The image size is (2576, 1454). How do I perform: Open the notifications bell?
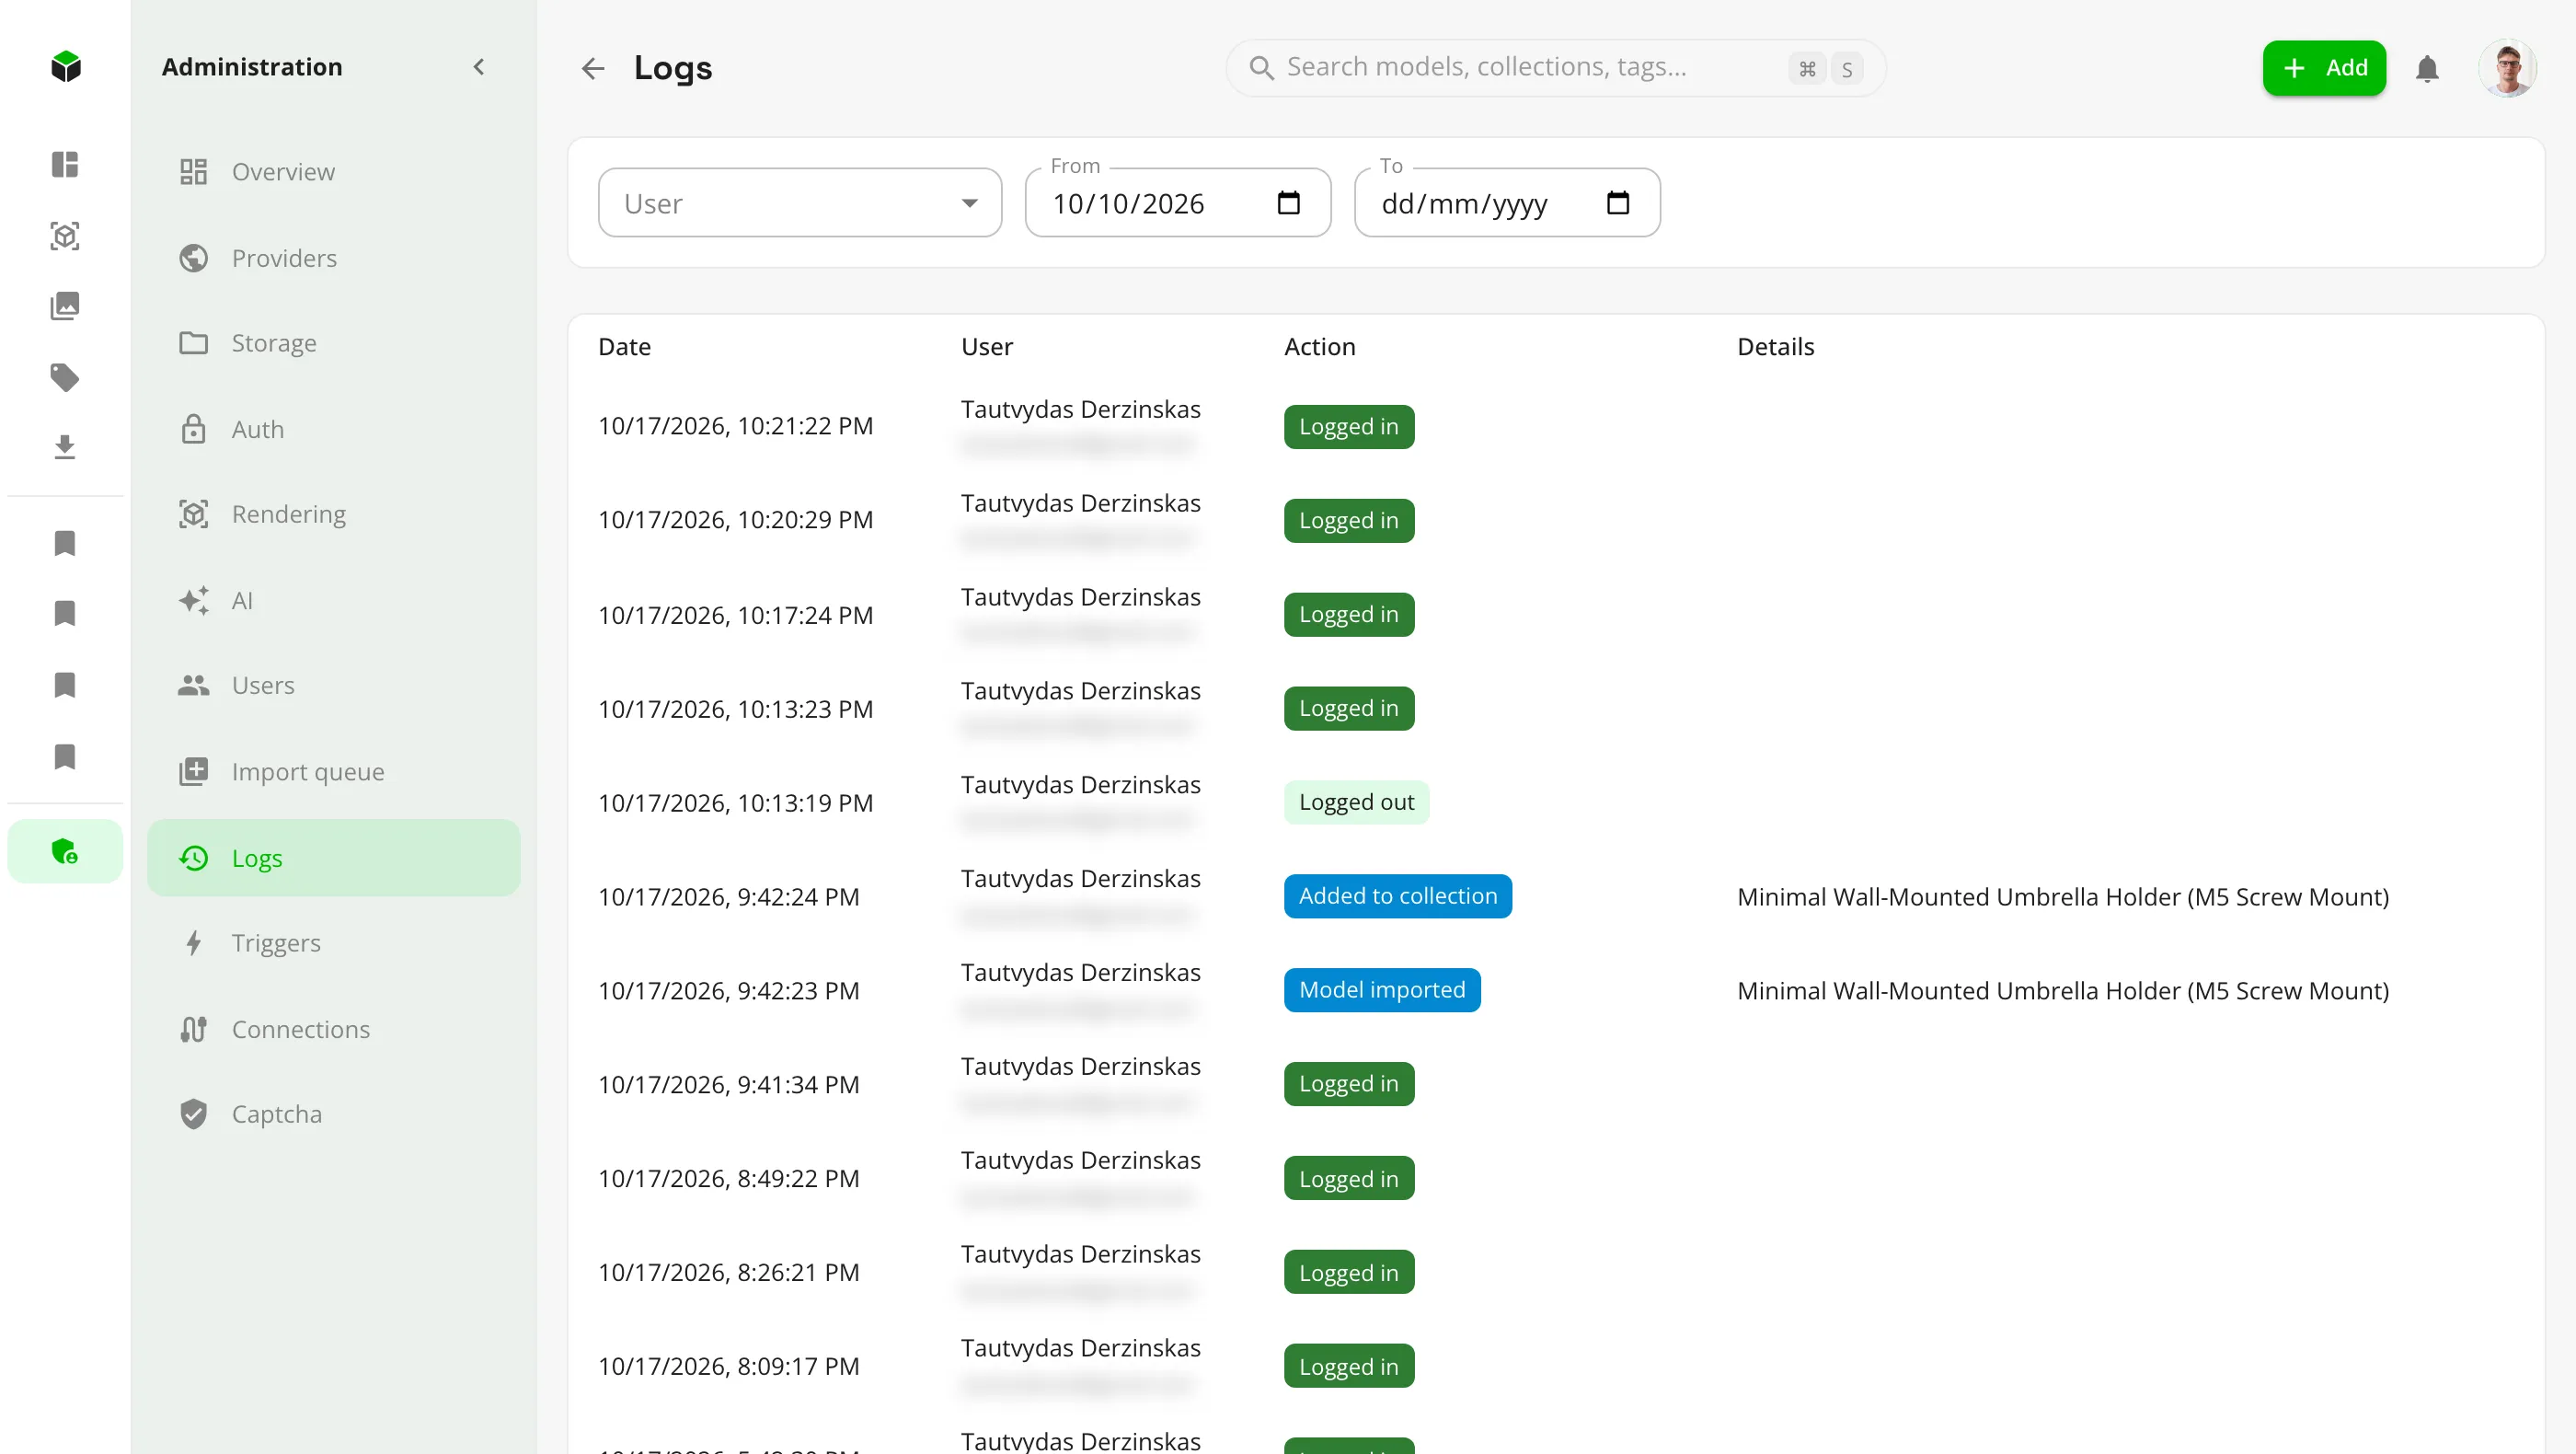2427,68
